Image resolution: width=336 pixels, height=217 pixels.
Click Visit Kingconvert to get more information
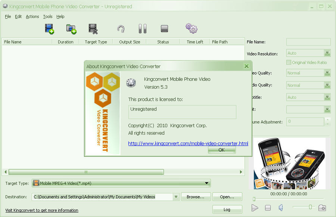(42, 210)
